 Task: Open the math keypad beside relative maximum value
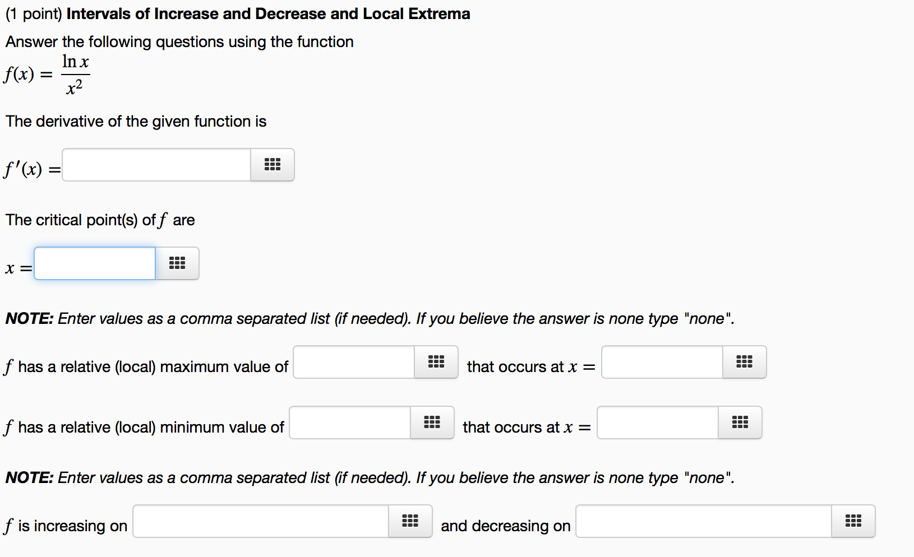pyautogui.click(x=436, y=362)
